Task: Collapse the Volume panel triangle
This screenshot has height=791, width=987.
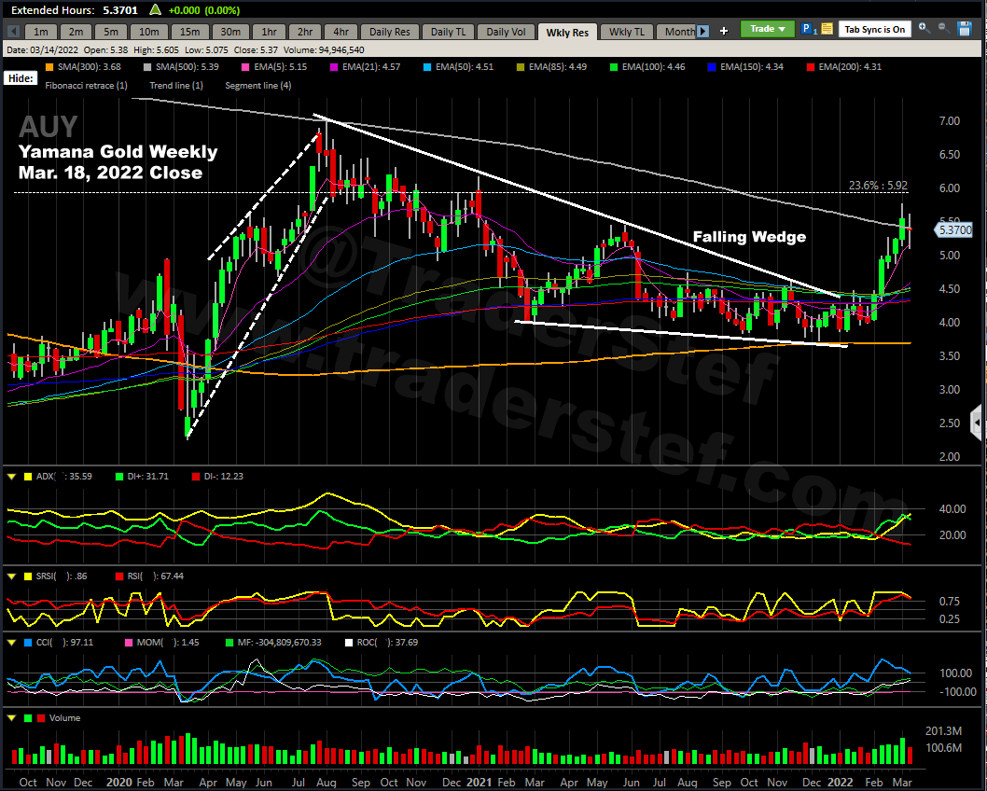Action: point(11,718)
